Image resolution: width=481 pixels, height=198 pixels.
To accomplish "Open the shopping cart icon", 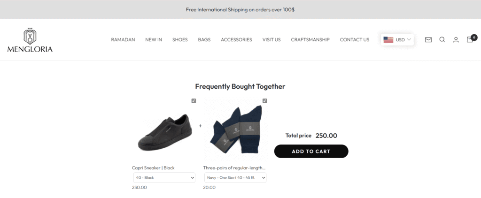I will click(x=470, y=39).
